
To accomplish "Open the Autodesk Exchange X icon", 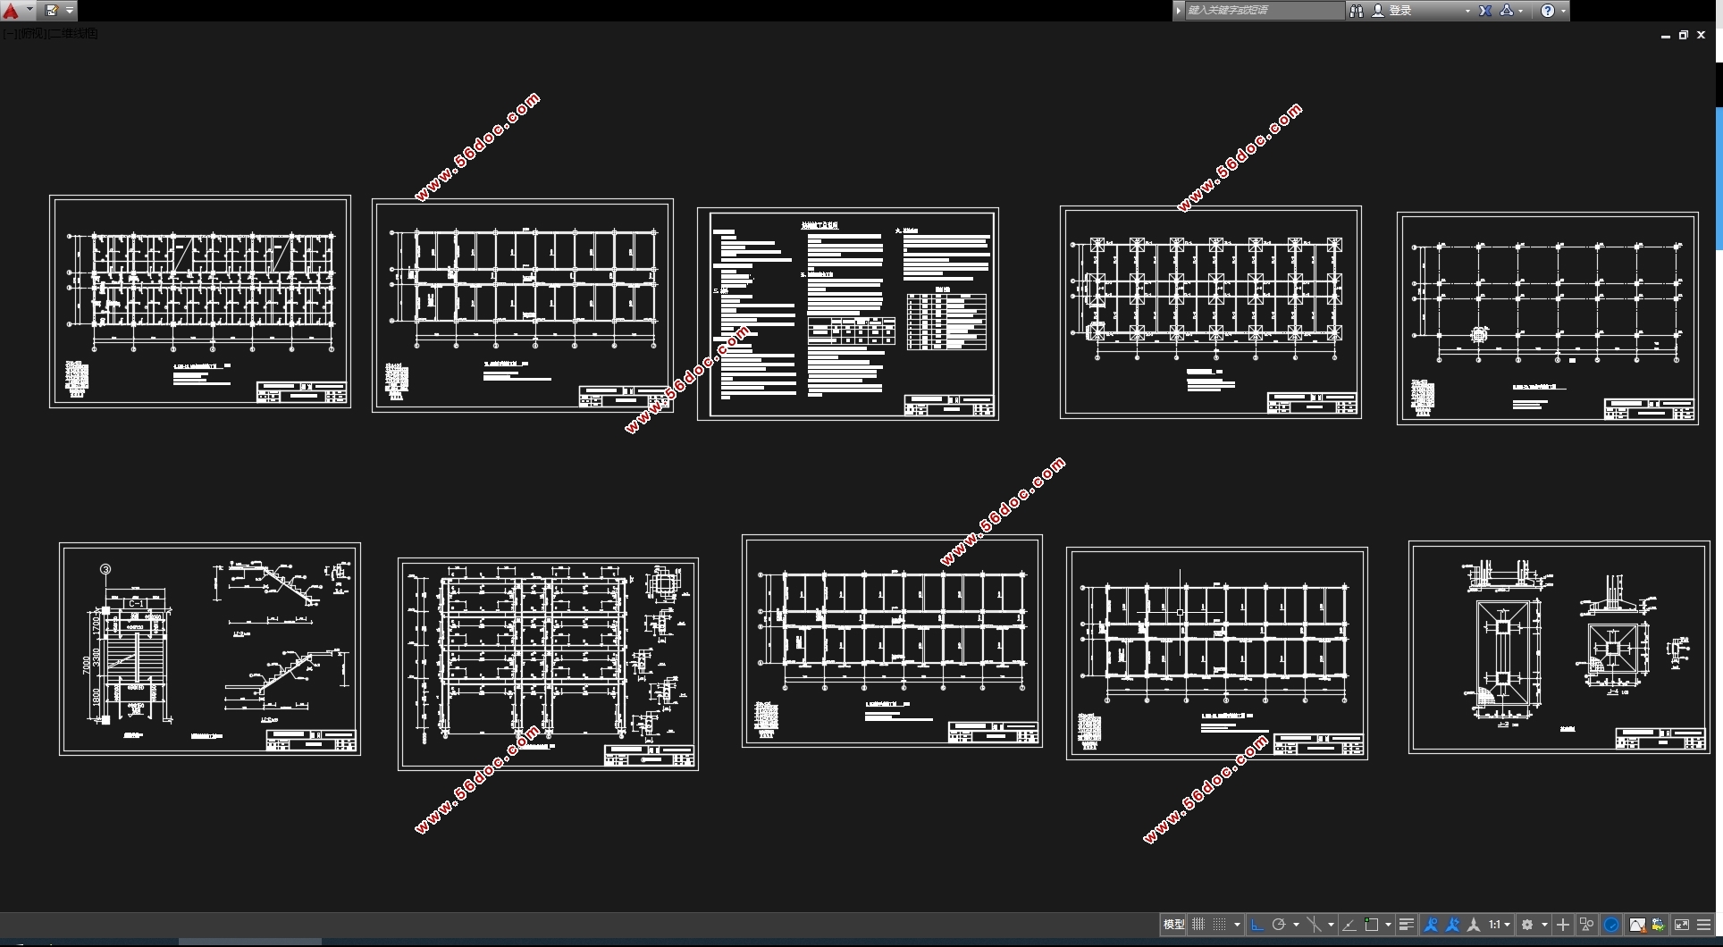I will (1485, 11).
